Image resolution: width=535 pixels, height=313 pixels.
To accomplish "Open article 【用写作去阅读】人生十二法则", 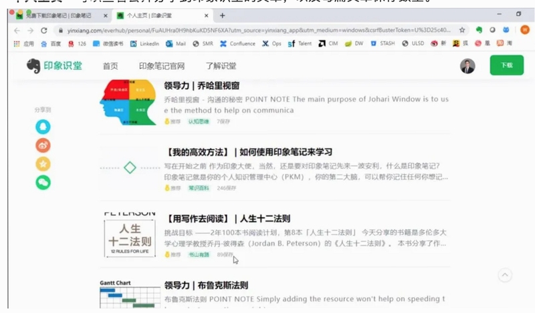I will (227, 219).
